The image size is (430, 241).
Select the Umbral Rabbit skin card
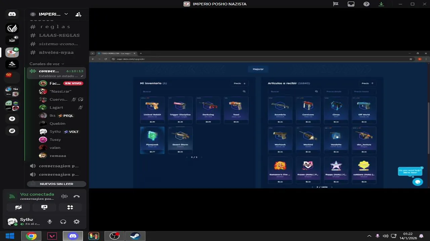pyautogui.click(x=152, y=110)
